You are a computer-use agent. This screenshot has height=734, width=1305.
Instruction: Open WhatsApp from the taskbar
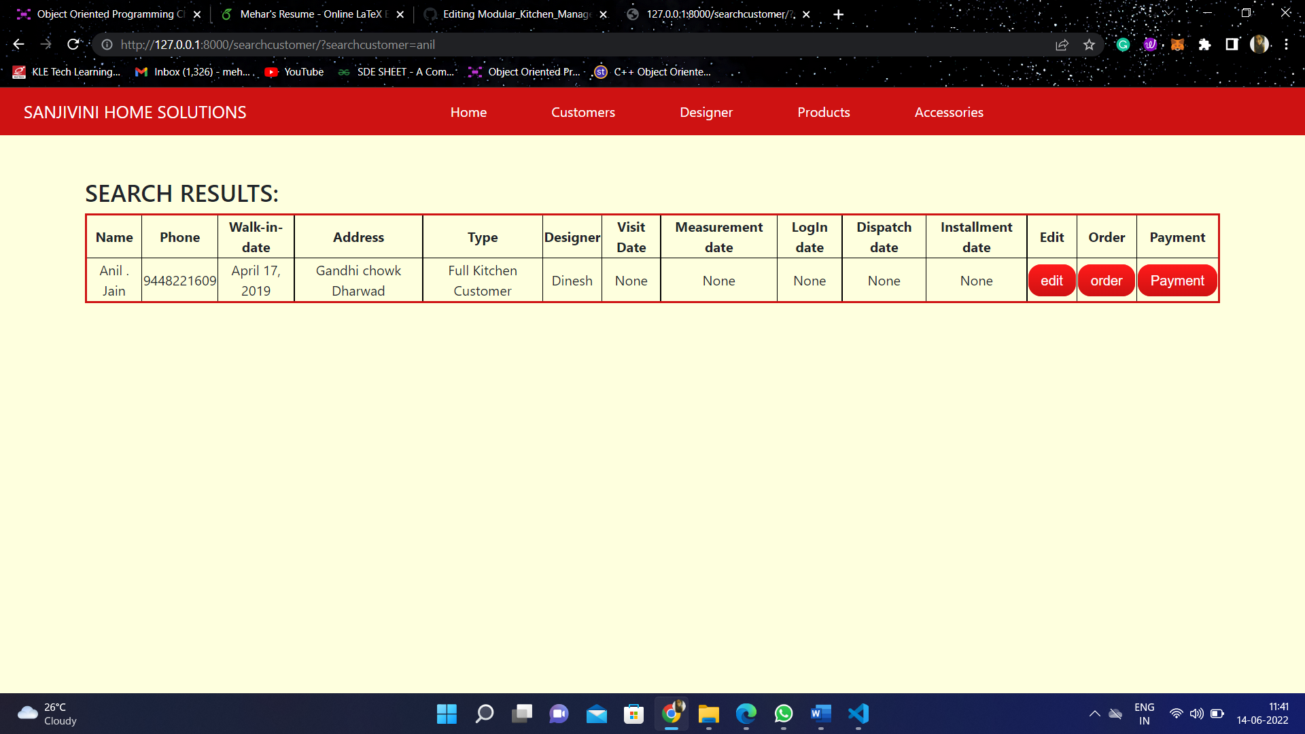coord(783,714)
